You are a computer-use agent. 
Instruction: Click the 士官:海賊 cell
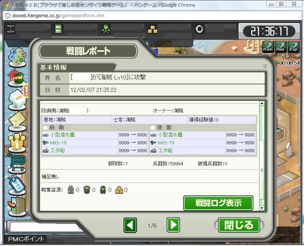(x=149, y=120)
